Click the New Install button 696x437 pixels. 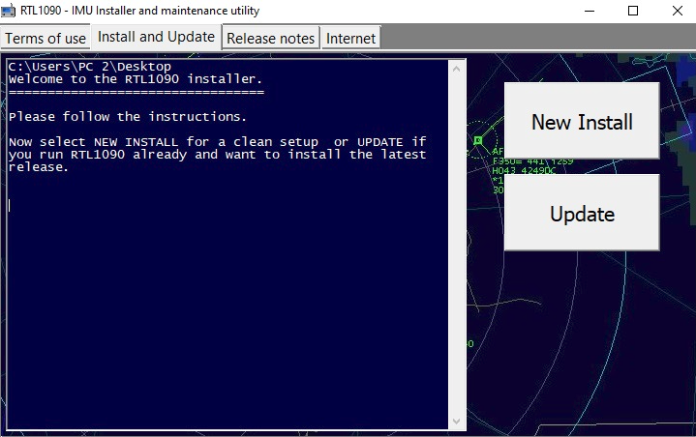[x=582, y=121]
